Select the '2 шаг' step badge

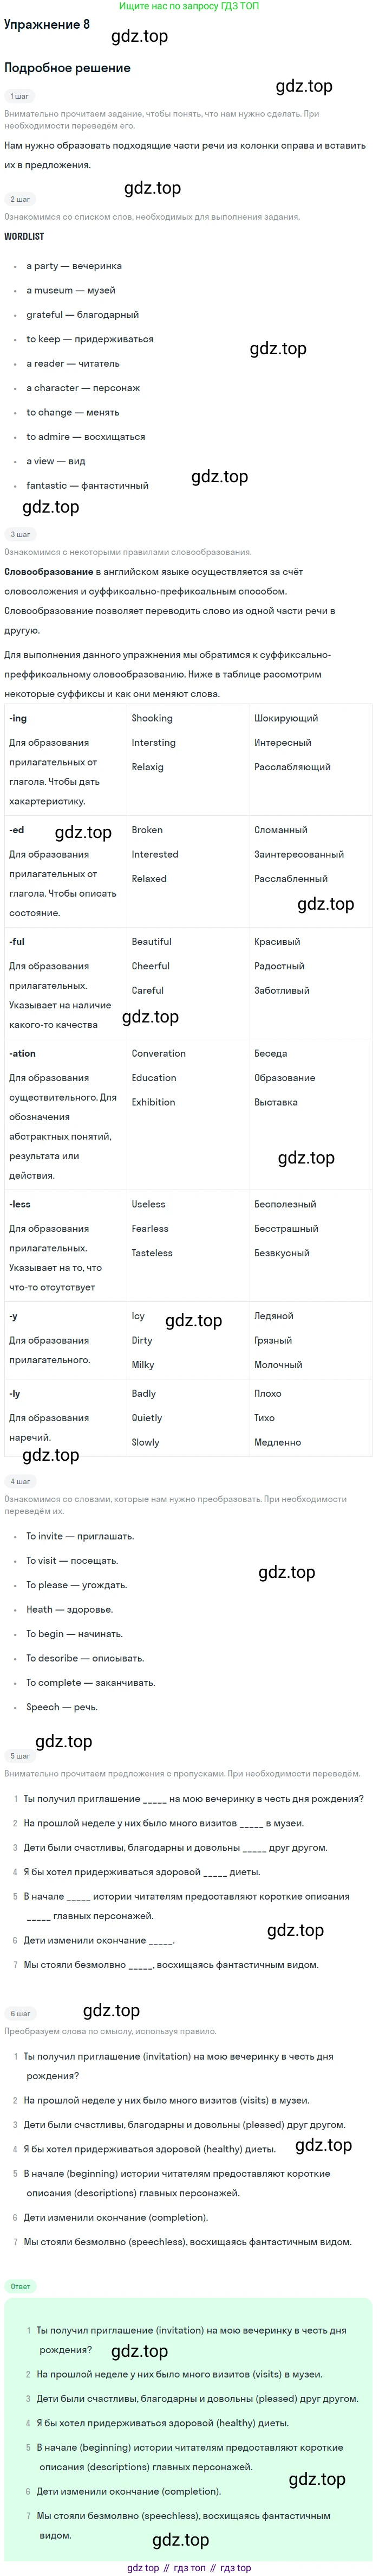(20, 199)
